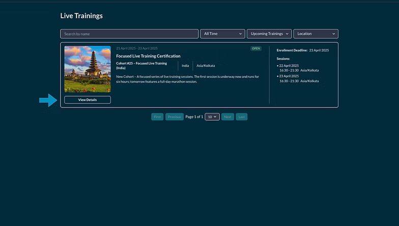The width and height of the screenshot is (399, 226).
Task: Open the Upcoming Trainings filter dropdown
Action: coord(269,34)
